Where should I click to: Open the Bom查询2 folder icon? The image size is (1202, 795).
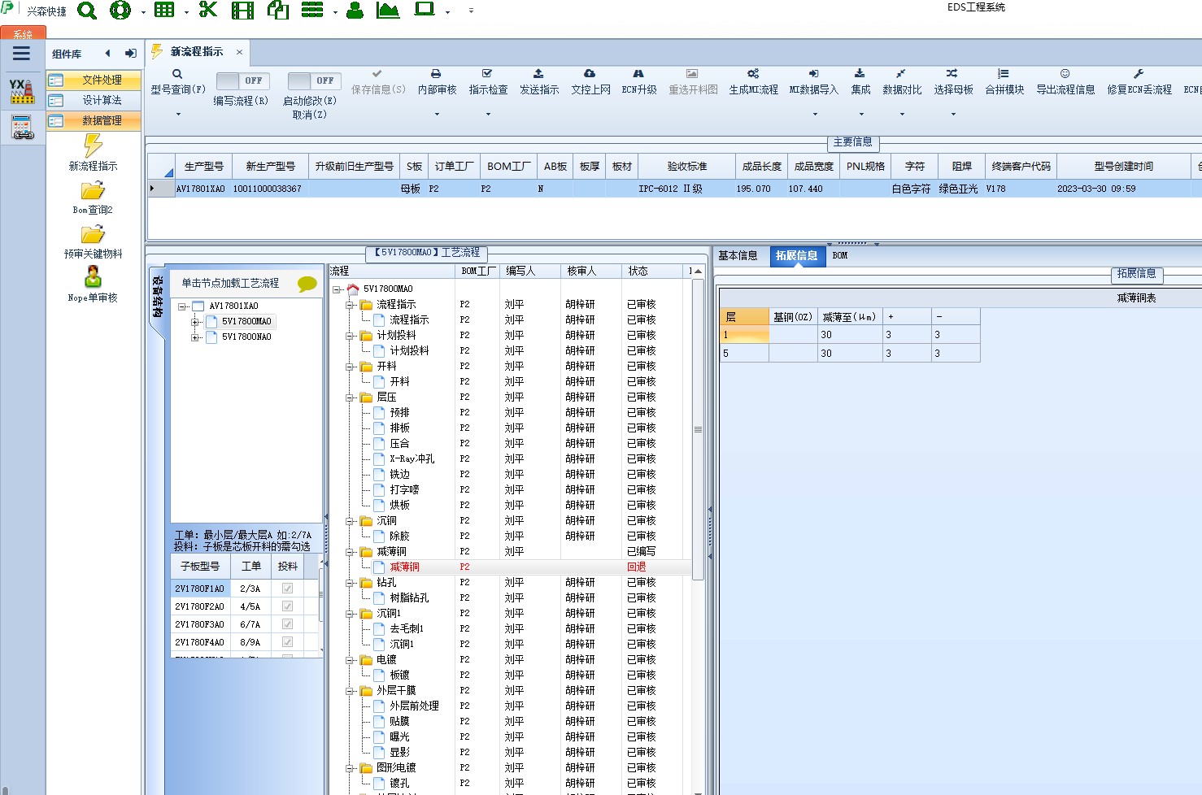(93, 191)
